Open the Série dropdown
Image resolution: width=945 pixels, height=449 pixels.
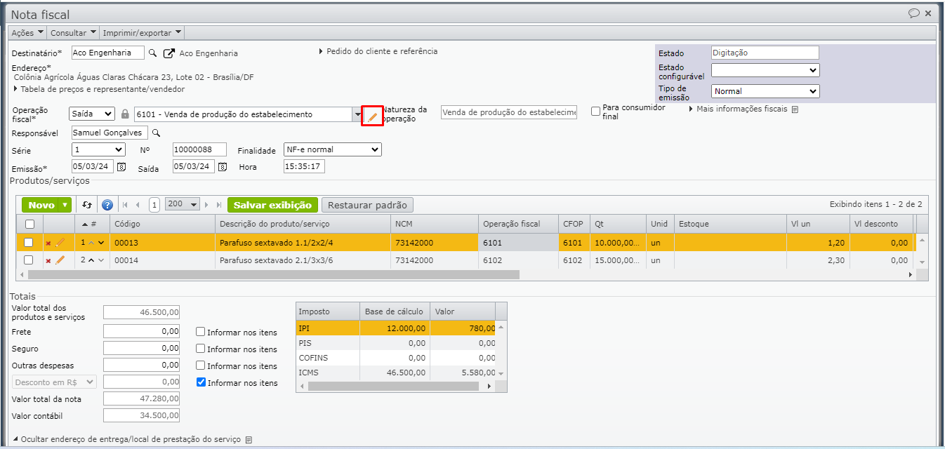tap(98, 149)
